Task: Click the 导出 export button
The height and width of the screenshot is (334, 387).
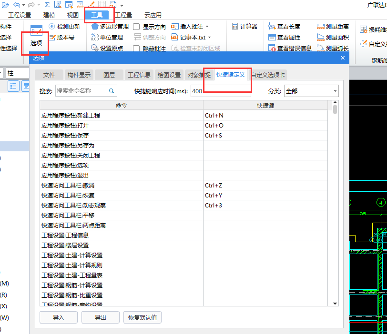Action: [x=101, y=317]
